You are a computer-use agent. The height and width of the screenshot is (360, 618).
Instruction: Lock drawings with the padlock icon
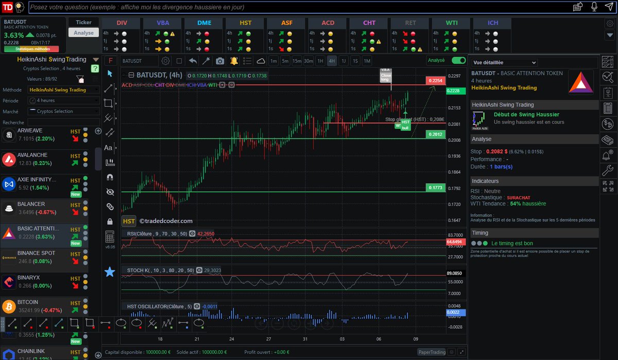110,221
